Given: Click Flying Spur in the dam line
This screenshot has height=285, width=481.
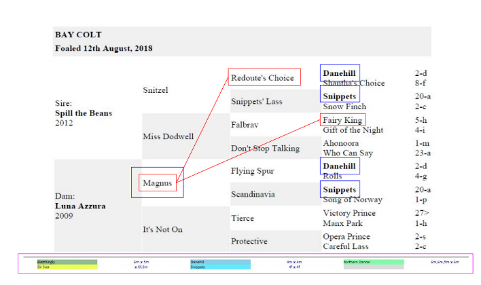Looking at the screenshot, I should tap(252, 171).
